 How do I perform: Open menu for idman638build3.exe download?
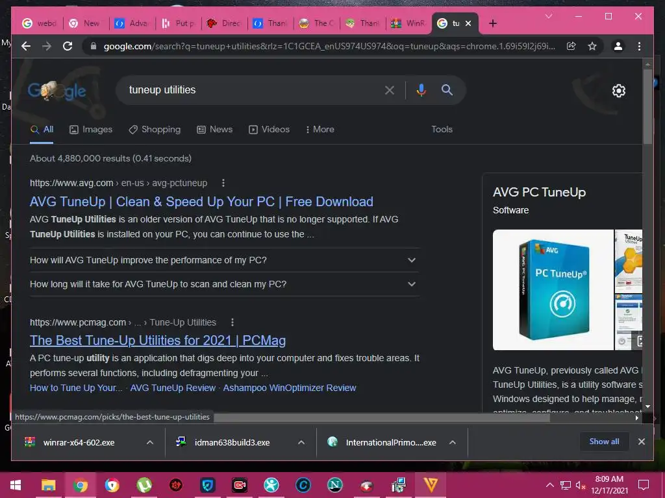[301, 442]
